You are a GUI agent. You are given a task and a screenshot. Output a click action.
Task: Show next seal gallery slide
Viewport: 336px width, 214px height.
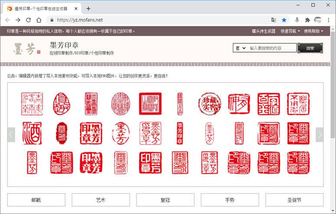click(320, 135)
